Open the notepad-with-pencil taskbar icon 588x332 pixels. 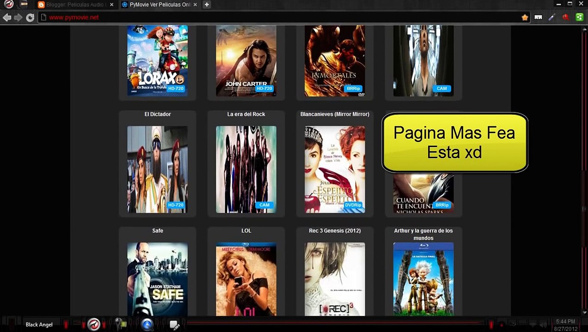point(174,325)
